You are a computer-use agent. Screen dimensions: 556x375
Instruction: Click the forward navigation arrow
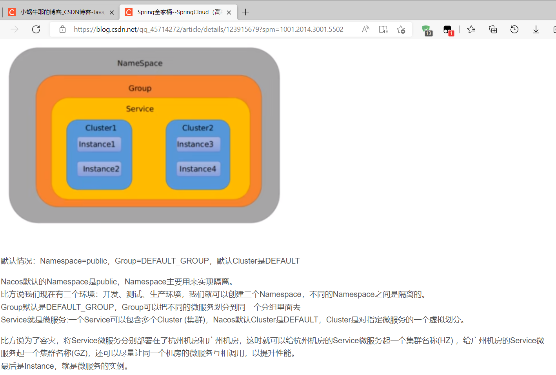click(x=14, y=29)
